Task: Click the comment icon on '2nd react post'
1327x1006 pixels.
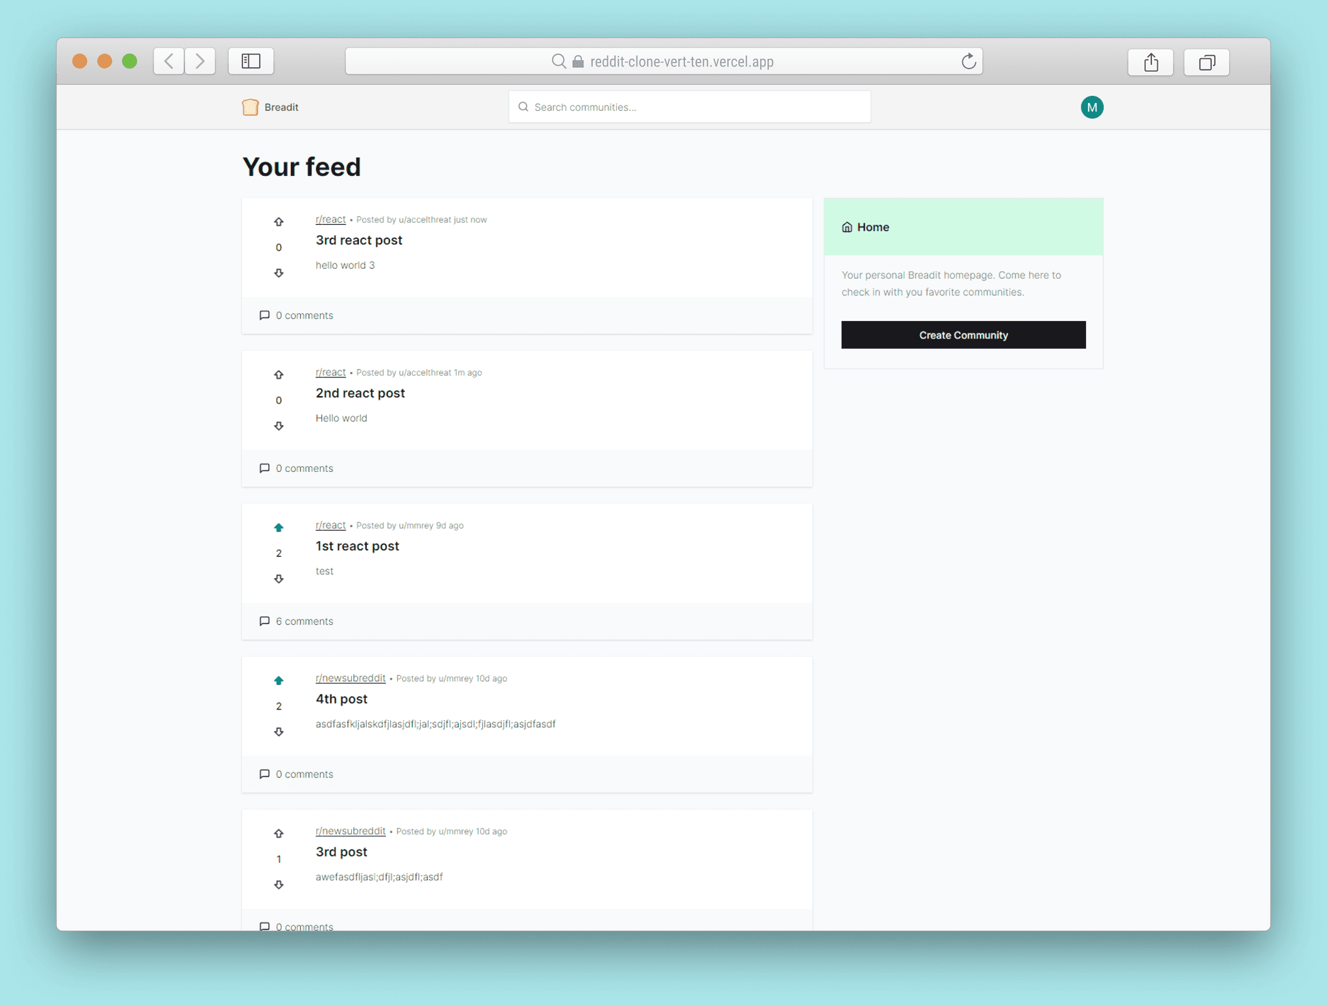Action: pyautogui.click(x=264, y=468)
